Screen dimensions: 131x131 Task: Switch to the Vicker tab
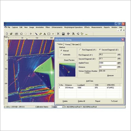(60, 44)
